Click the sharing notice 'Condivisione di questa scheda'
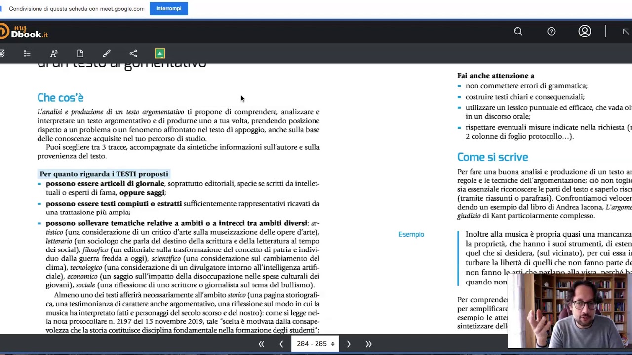The image size is (632, 355). (77, 9)
